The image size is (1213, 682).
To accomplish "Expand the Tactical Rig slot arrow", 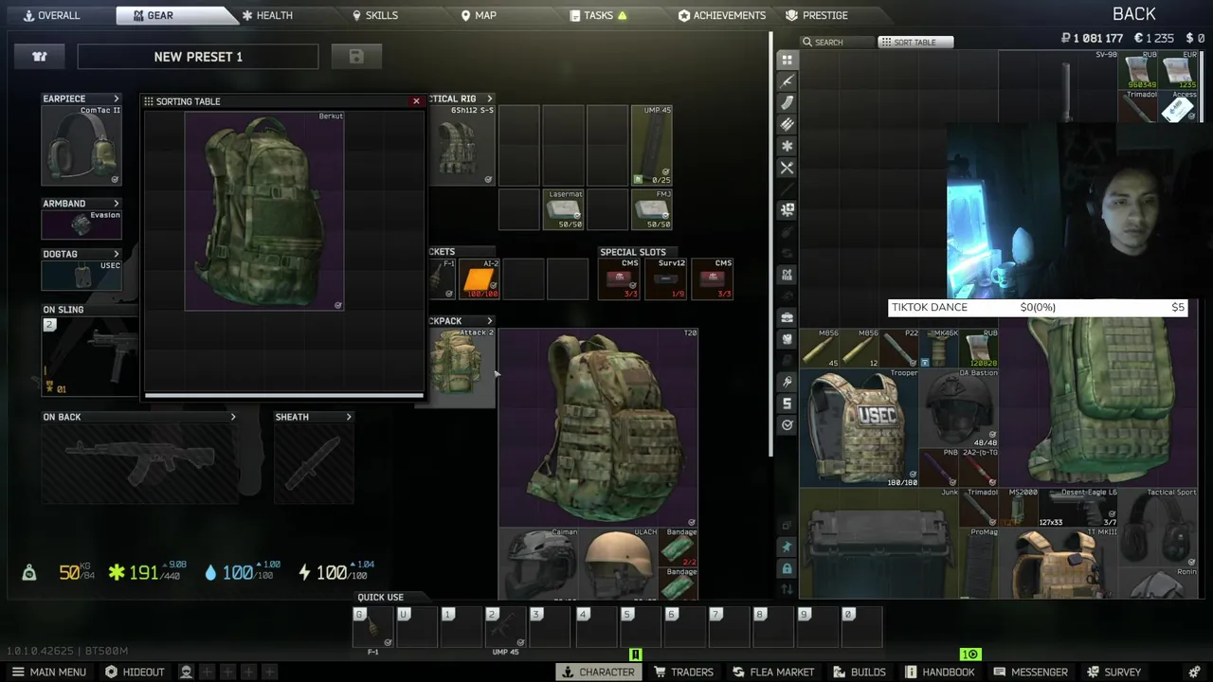I will [x=490, y=99].
